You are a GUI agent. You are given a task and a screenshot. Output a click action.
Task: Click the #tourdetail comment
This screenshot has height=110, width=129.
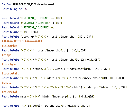[x=10, y=73]
